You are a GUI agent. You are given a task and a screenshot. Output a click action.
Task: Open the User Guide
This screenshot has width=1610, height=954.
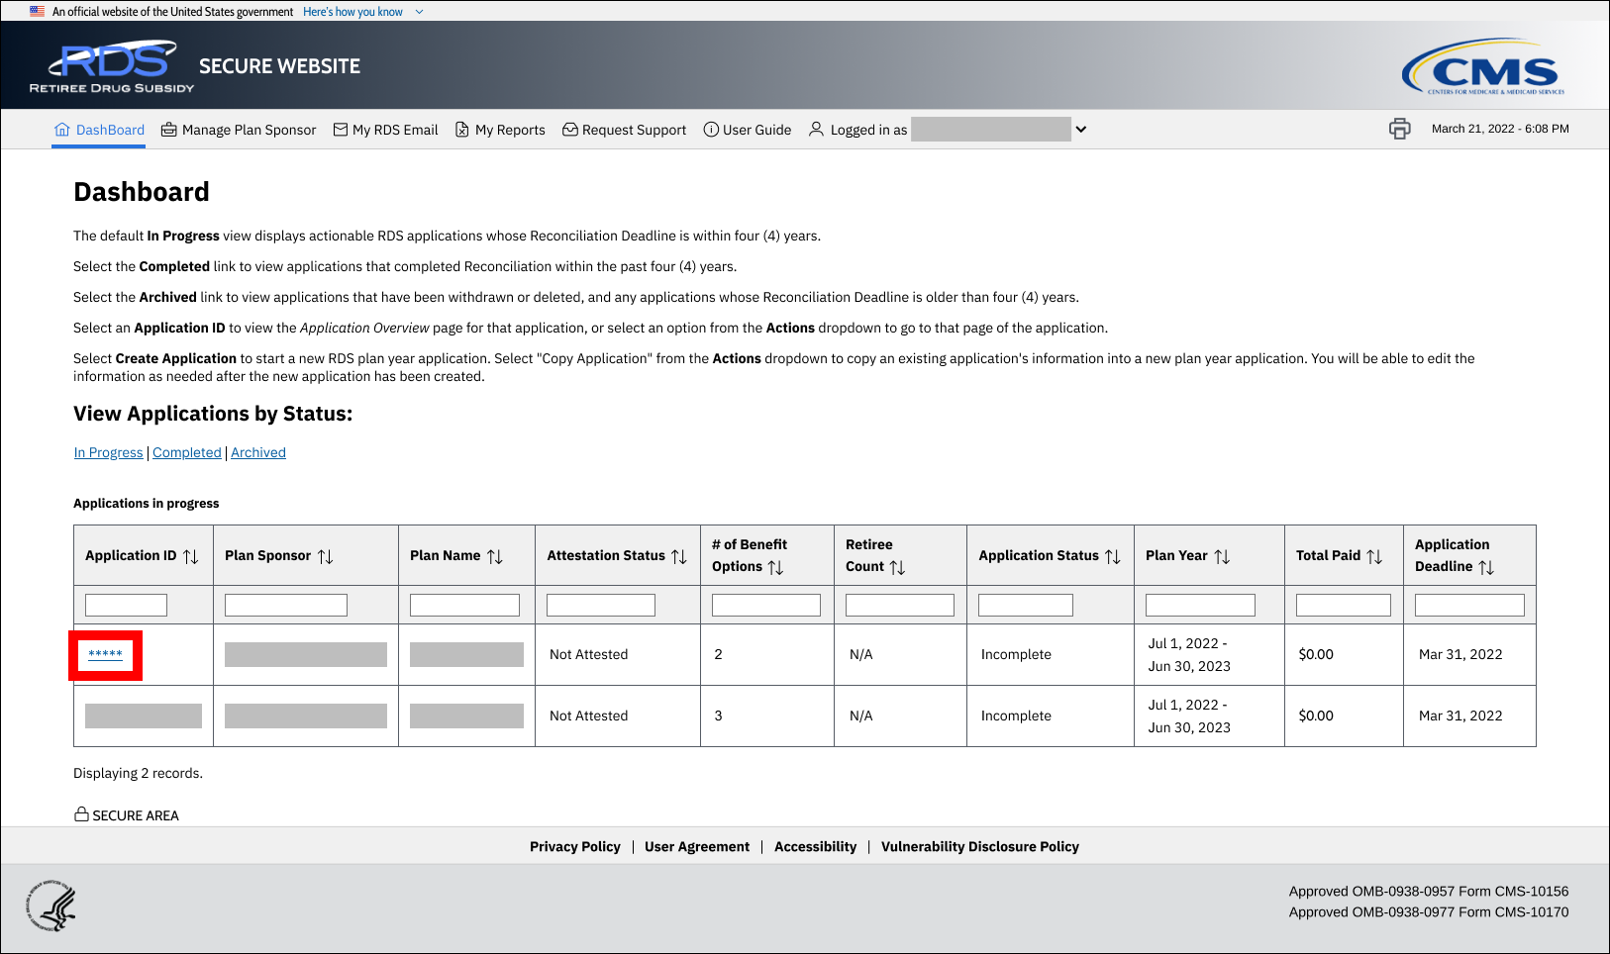(748, 130)
